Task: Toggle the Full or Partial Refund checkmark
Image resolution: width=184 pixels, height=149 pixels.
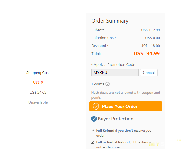Action: pyautogui.click(x=93, y=142)
